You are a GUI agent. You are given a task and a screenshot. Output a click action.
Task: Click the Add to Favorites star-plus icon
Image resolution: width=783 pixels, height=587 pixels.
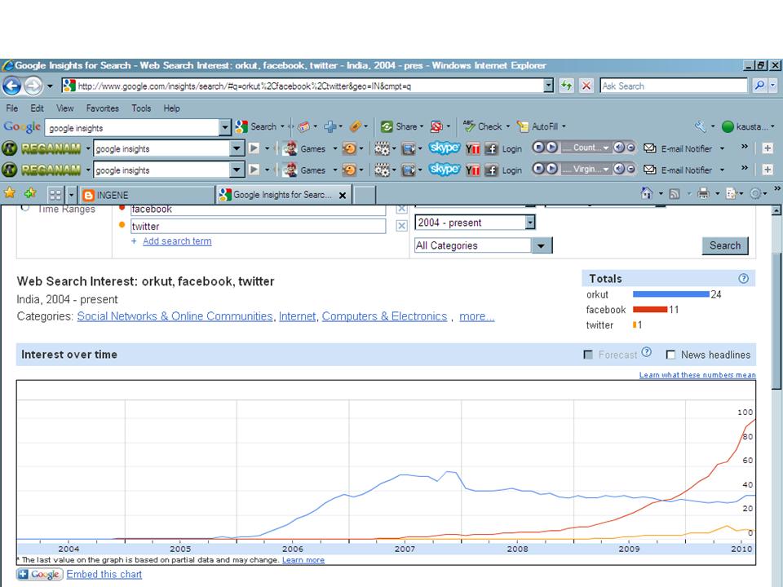30,193
